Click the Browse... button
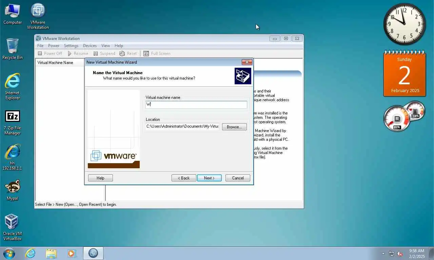 click(x=234, y=127)
